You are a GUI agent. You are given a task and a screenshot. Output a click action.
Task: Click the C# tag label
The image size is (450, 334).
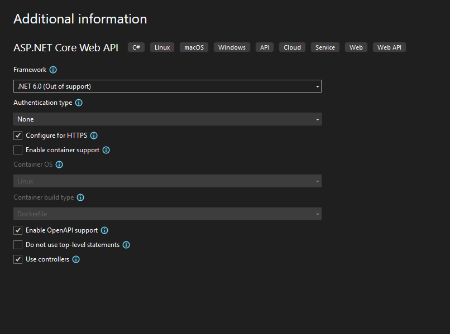pyautogui.click(x=136, y=47)
